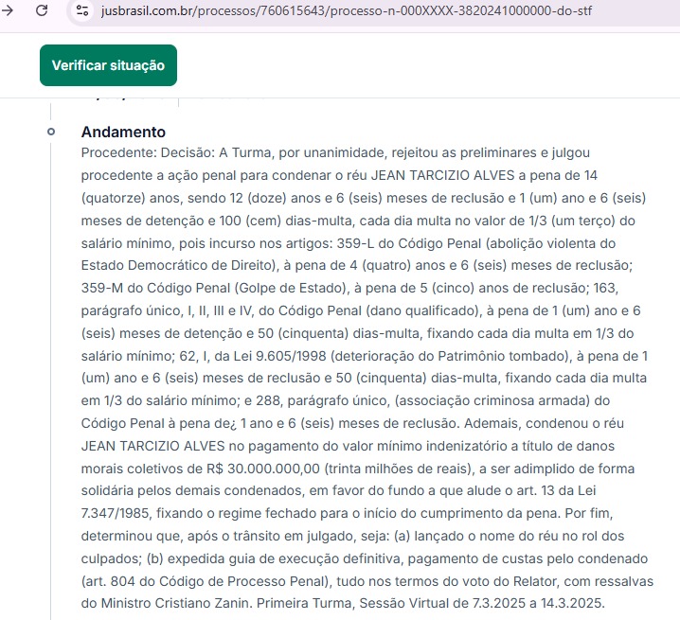
Task: Click the Andamento heading
Action: click(123, 132)
